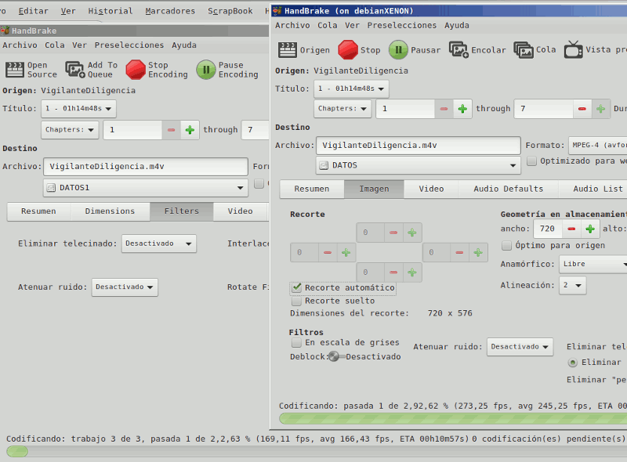Increase top Recorte crop value

[x=412, y=233]
